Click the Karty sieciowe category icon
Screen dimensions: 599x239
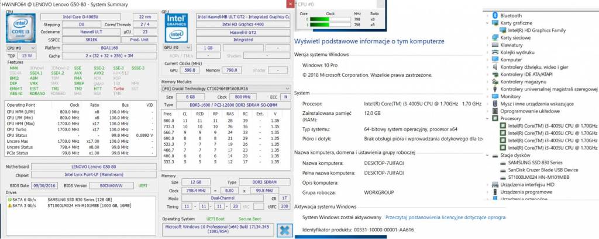495,38
